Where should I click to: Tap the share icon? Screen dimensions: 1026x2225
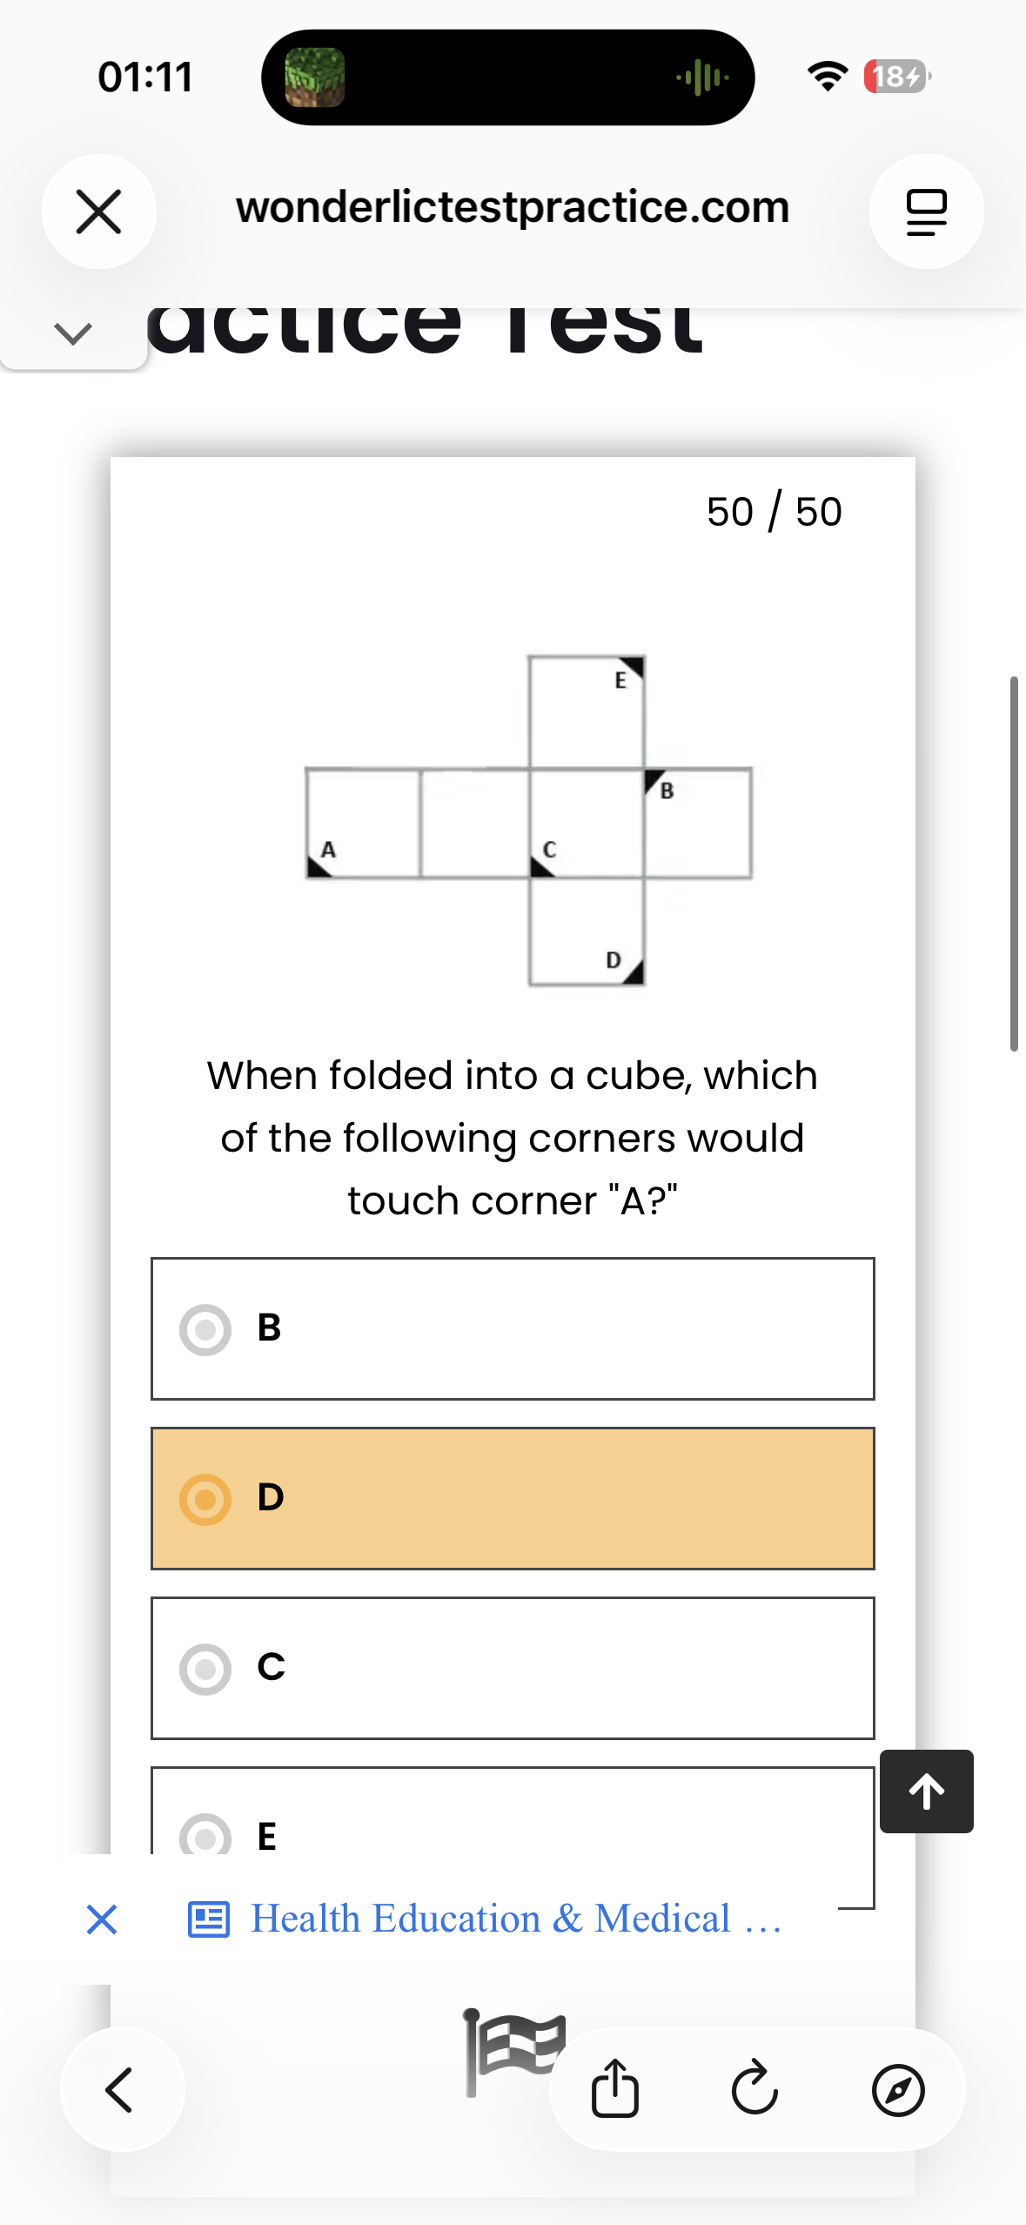click(x=615, y=2088)
